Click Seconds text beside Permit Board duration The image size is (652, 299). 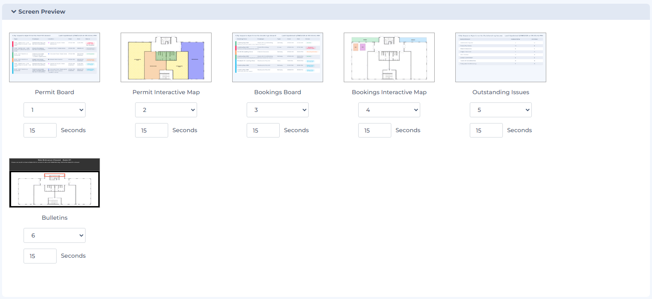point(73,130)
